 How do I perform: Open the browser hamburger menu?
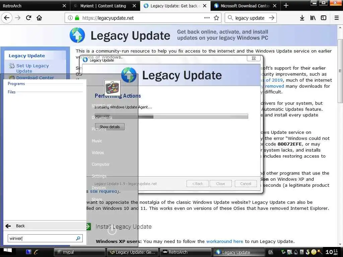pyautogui.click(x=336, y=18)
